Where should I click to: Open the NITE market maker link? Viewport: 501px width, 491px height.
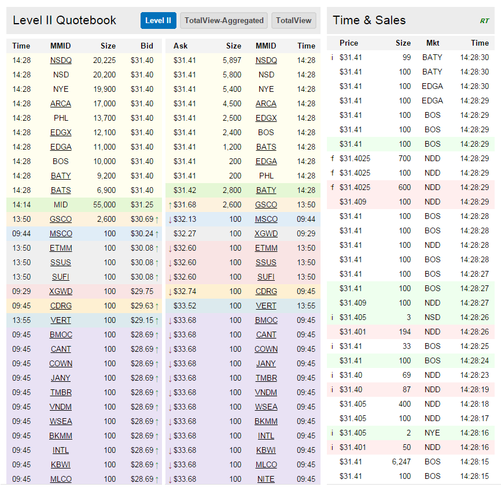coord(266,479)
